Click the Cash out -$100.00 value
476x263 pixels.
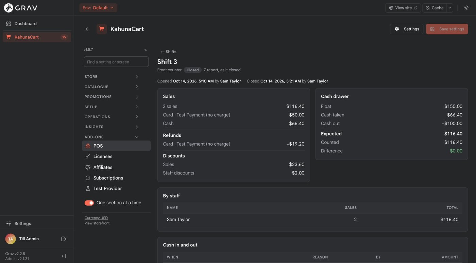(452, 124)
